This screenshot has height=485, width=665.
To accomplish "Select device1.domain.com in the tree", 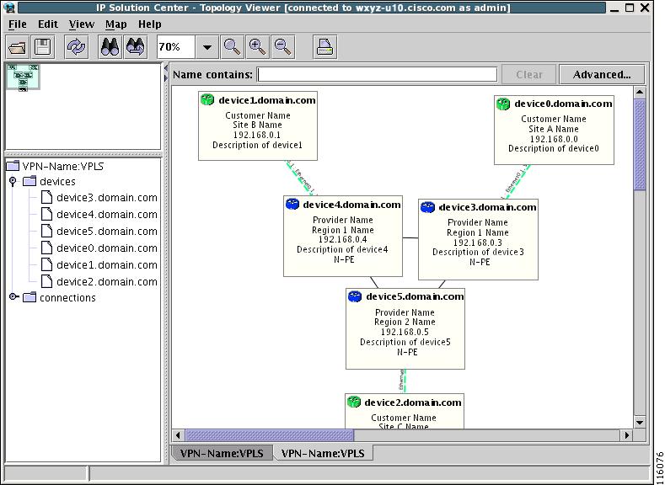I will 106,265.
